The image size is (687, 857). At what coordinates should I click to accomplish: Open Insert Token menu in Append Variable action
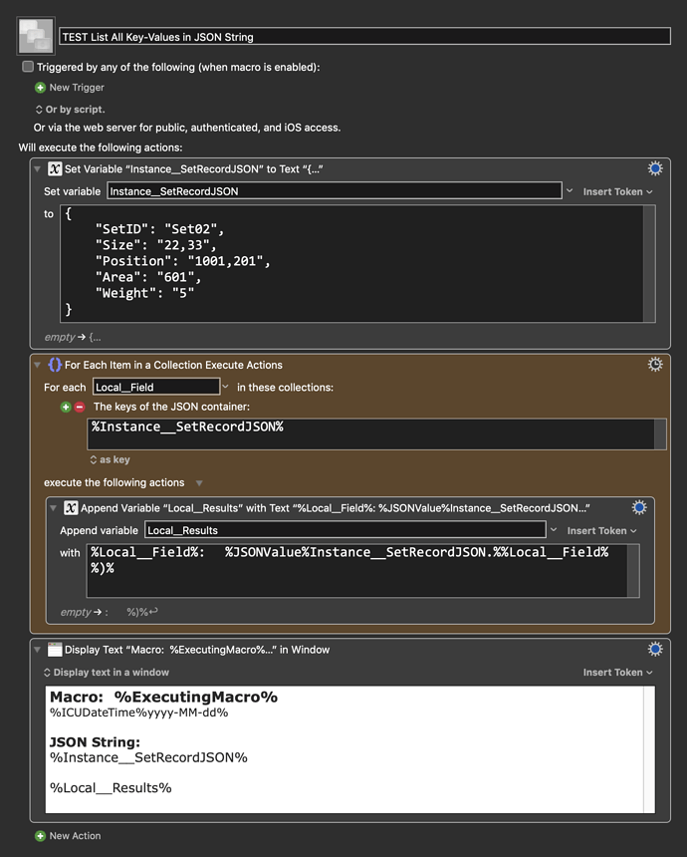tap(601, 531)
